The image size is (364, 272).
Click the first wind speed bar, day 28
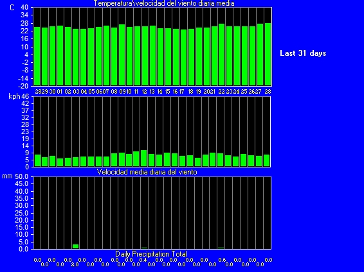click(x=37, y=160)
